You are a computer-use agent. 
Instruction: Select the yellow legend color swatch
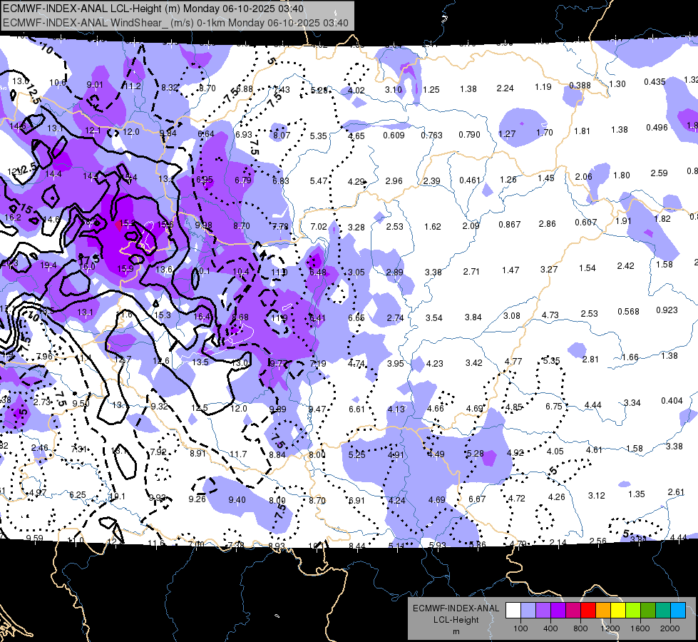coord(618,611)
